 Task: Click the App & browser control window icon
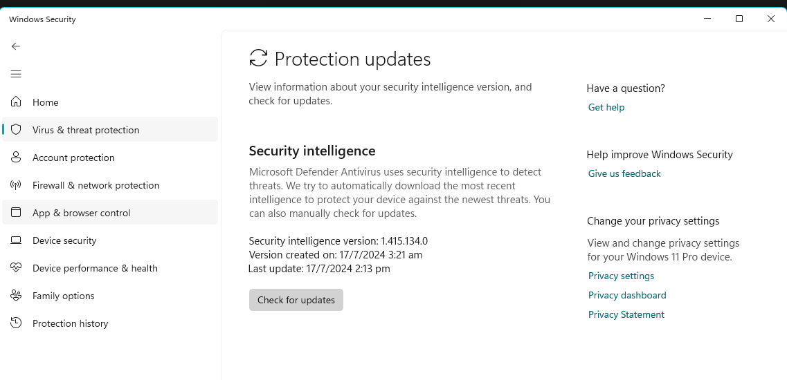pos(16,213)
